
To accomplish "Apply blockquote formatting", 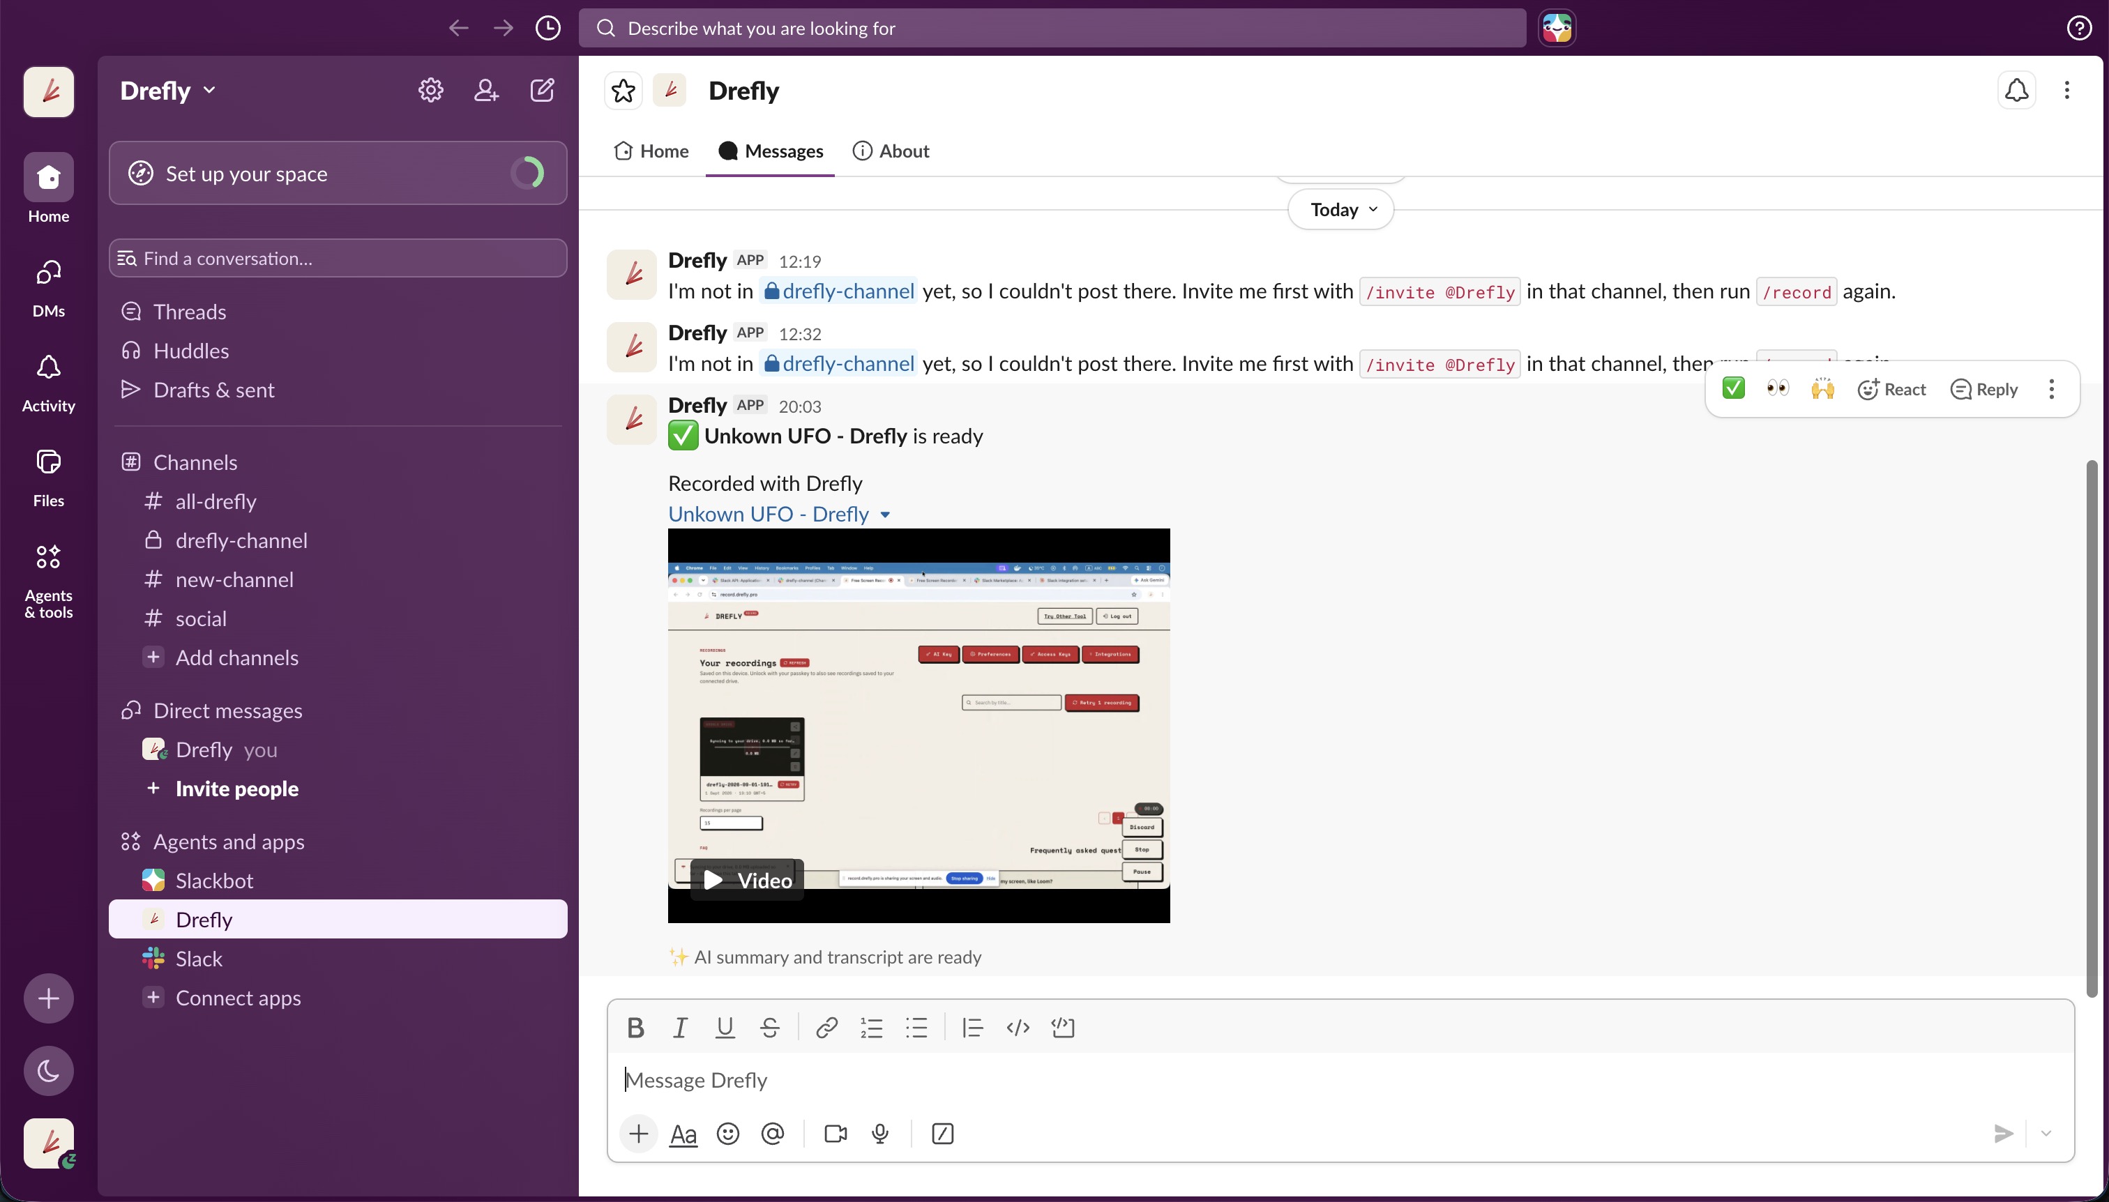I will (x=972, y=1028).
